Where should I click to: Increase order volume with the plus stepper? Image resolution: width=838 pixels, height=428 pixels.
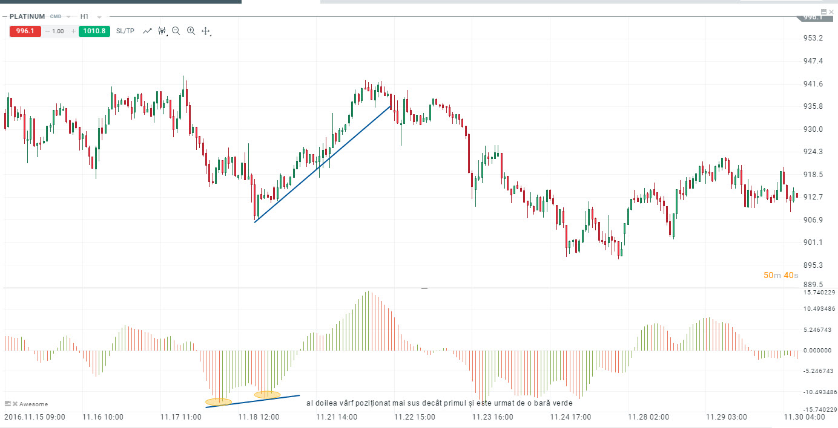click(x=73, y=30)
